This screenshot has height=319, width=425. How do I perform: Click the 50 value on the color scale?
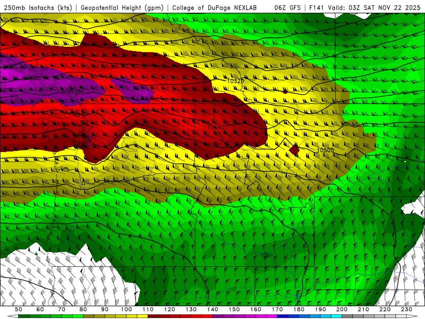click(x=19, y=309)
